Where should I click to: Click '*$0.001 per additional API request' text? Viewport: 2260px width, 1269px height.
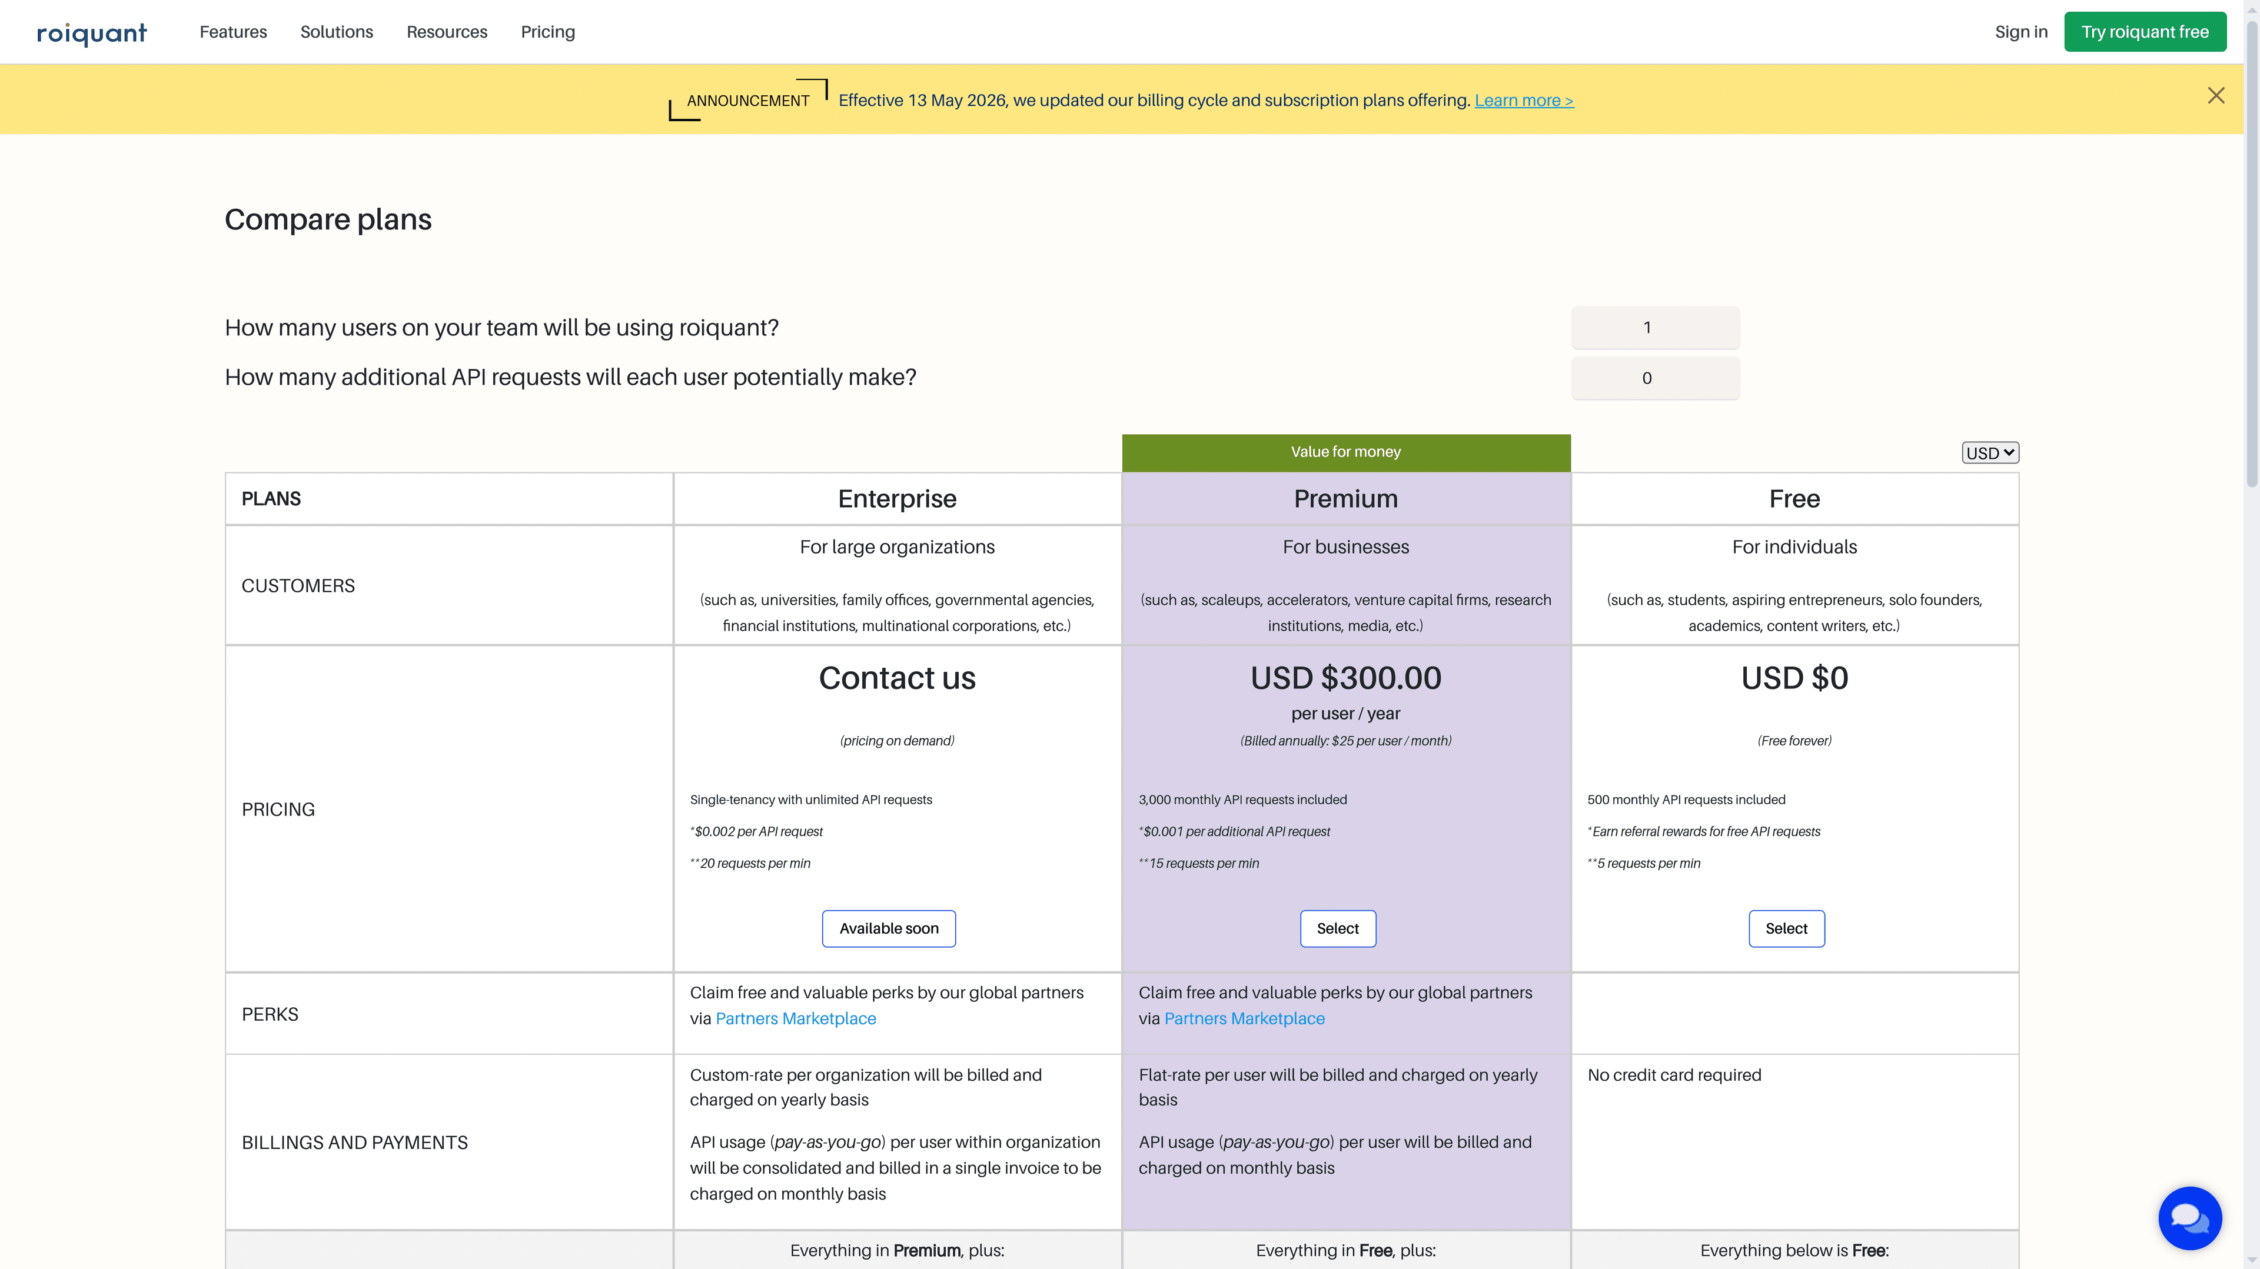point(1234,831)
